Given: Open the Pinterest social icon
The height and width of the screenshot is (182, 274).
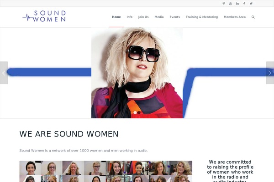Looking at the screenshot, I should pyautogui.click(x=224, y=4).
